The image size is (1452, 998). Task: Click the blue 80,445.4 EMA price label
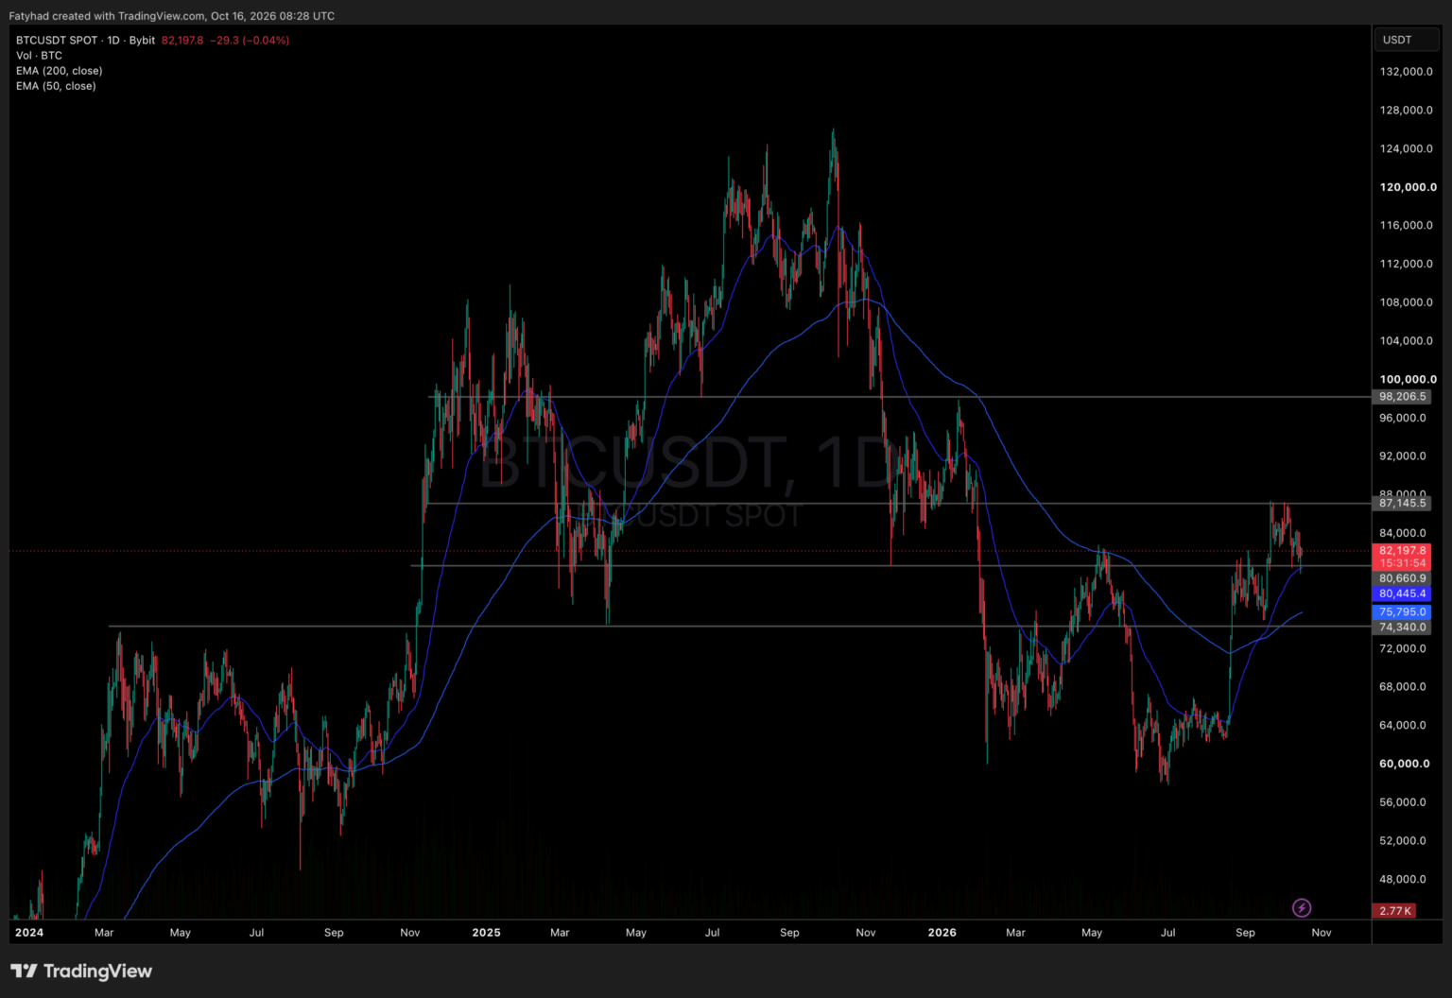[x=1402, y=594]
